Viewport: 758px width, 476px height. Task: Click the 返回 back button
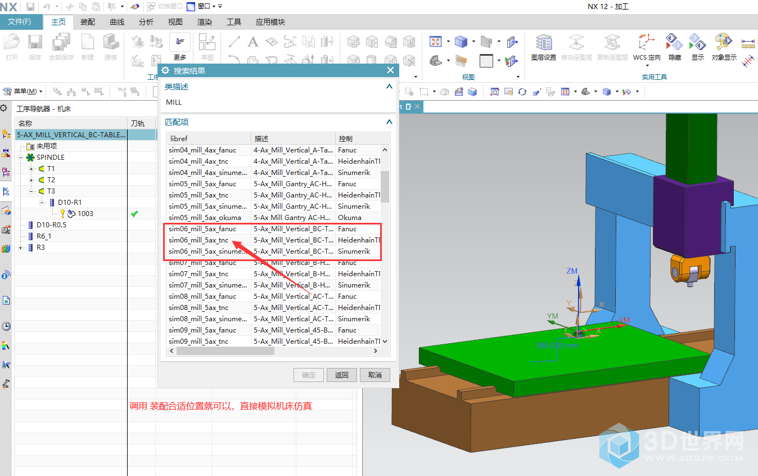click(342, 375)
